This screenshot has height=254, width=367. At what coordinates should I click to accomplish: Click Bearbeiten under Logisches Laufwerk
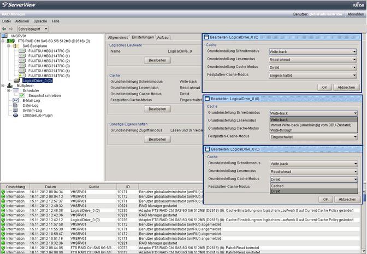(x=157, y=60)
